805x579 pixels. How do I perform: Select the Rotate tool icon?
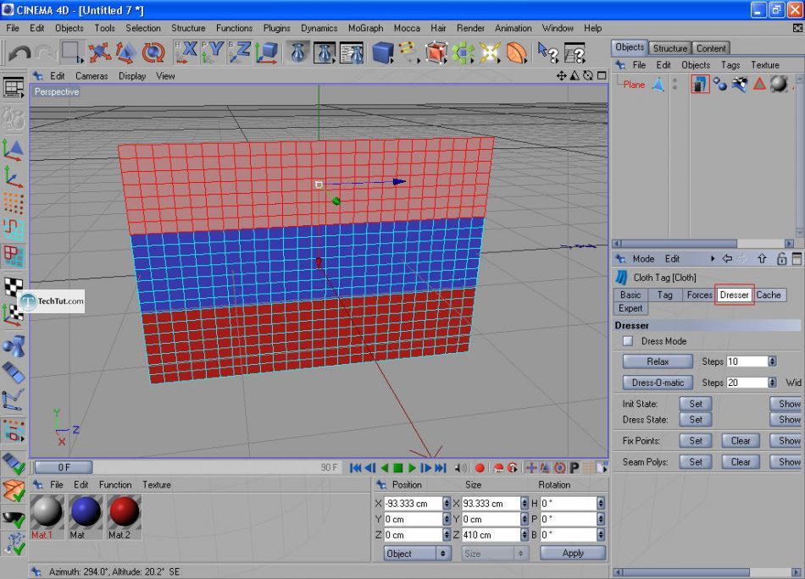[153, 52]
